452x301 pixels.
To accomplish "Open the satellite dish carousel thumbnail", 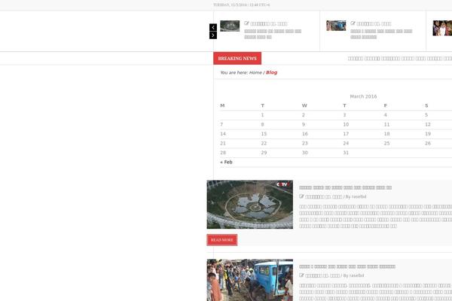I will (x=230, y=26).
